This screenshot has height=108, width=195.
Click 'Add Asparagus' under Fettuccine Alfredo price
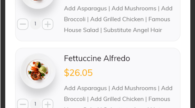click(86, 88)
